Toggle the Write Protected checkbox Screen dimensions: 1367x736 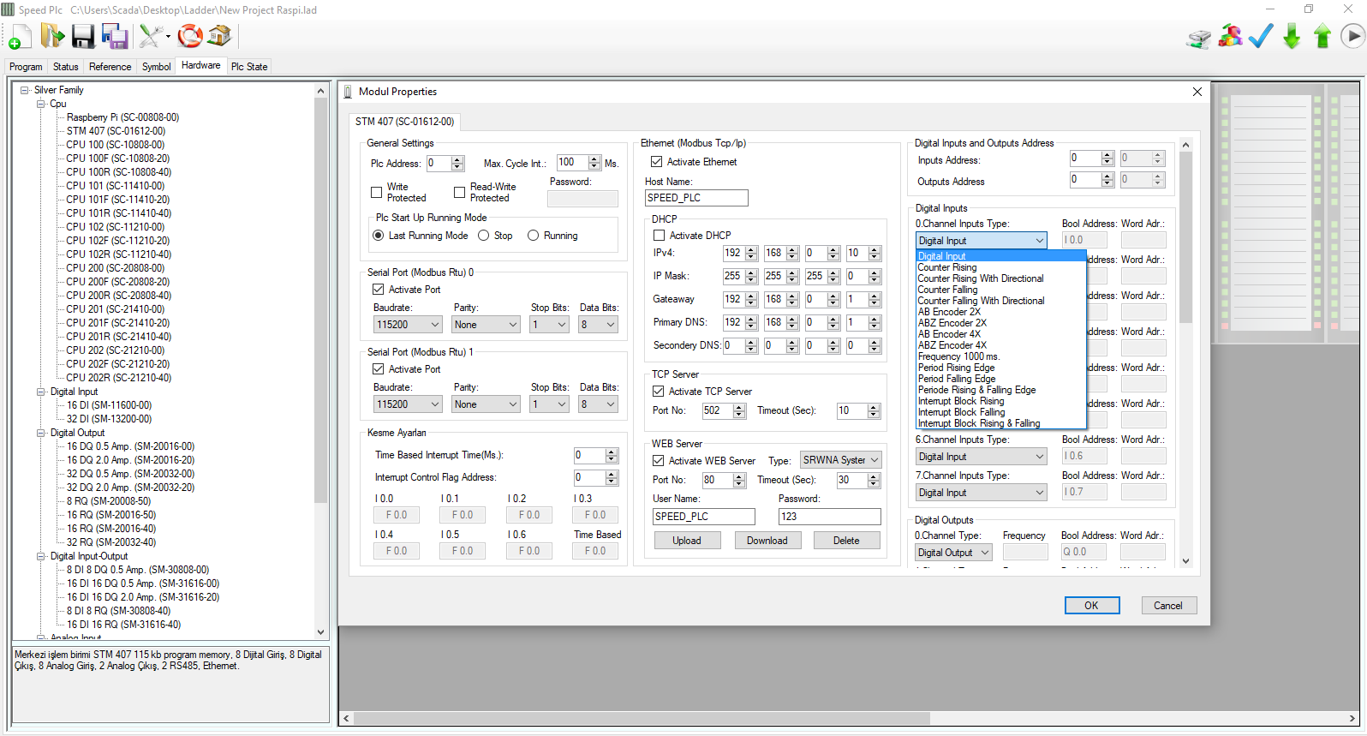pyautogui.click(x=377, y=192)
